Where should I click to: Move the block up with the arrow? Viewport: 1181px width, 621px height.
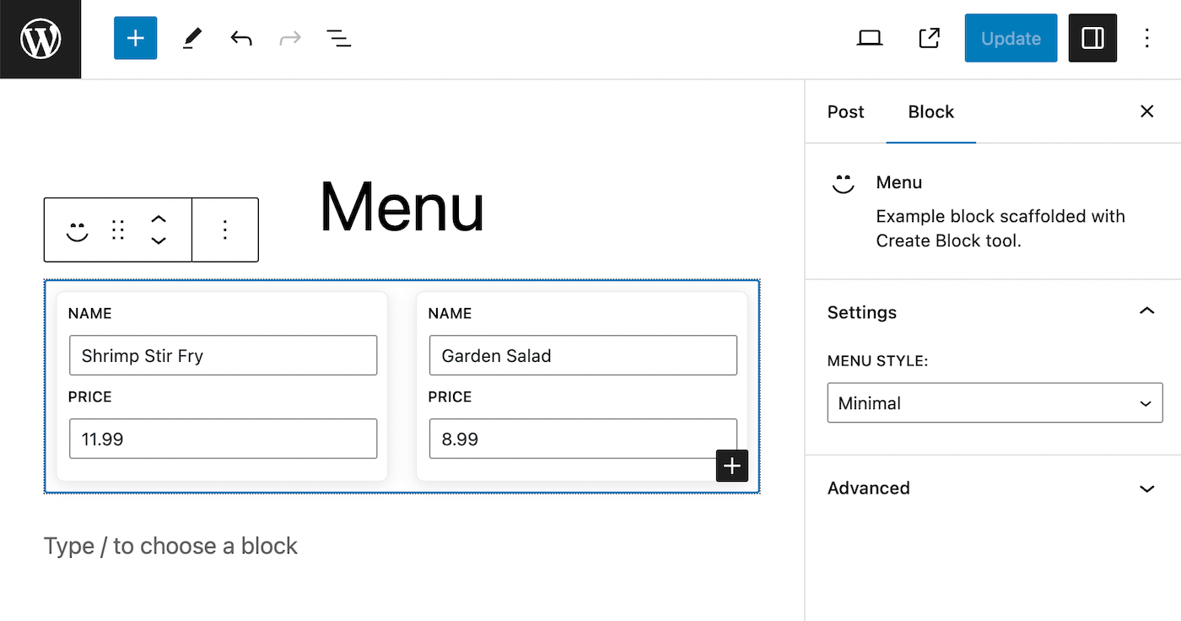(159, 220)
